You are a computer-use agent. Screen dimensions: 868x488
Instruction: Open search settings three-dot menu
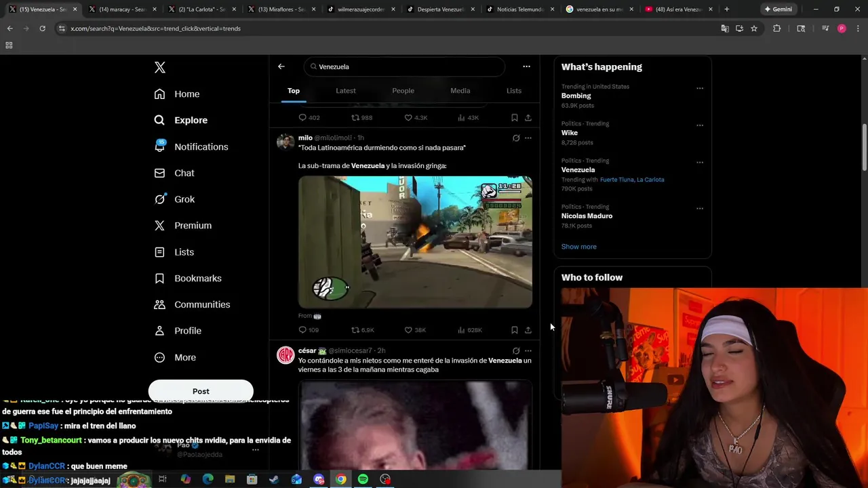(526, 66)
